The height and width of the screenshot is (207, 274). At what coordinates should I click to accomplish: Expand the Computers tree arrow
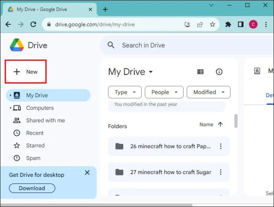10,108
